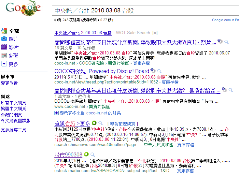Switch to 圖片 search tab
Viewport: 239px width, 176px height.
pyautogui.click(x=14, y=39)
